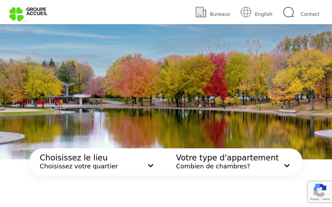
Task: Click the green clover logo icon
Action: pos(17,14)
